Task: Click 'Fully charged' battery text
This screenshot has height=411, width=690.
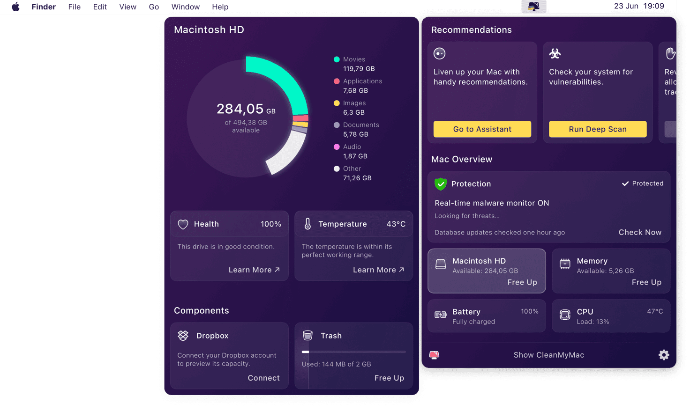Action: tap(473, 322)
